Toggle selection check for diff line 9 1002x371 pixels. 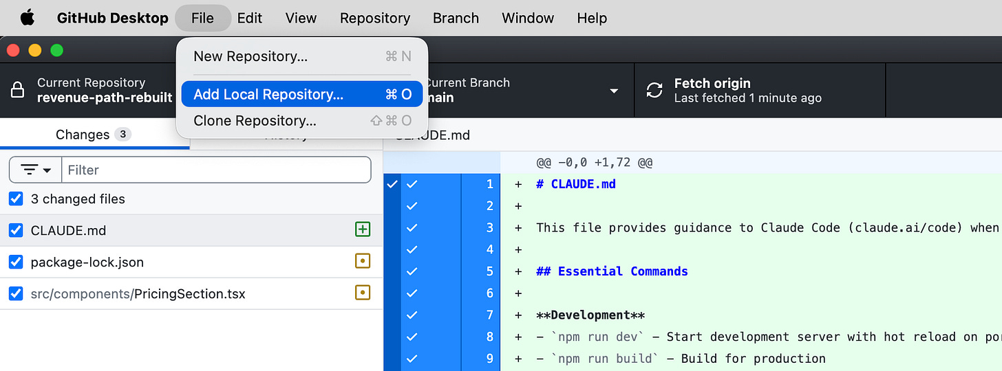pos(412,359)
